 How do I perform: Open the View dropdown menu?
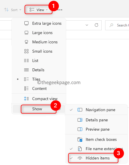pyautogui.click(x=38, y=10)
